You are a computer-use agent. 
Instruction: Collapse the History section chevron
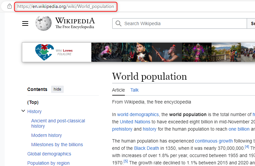tap(23, 111)
